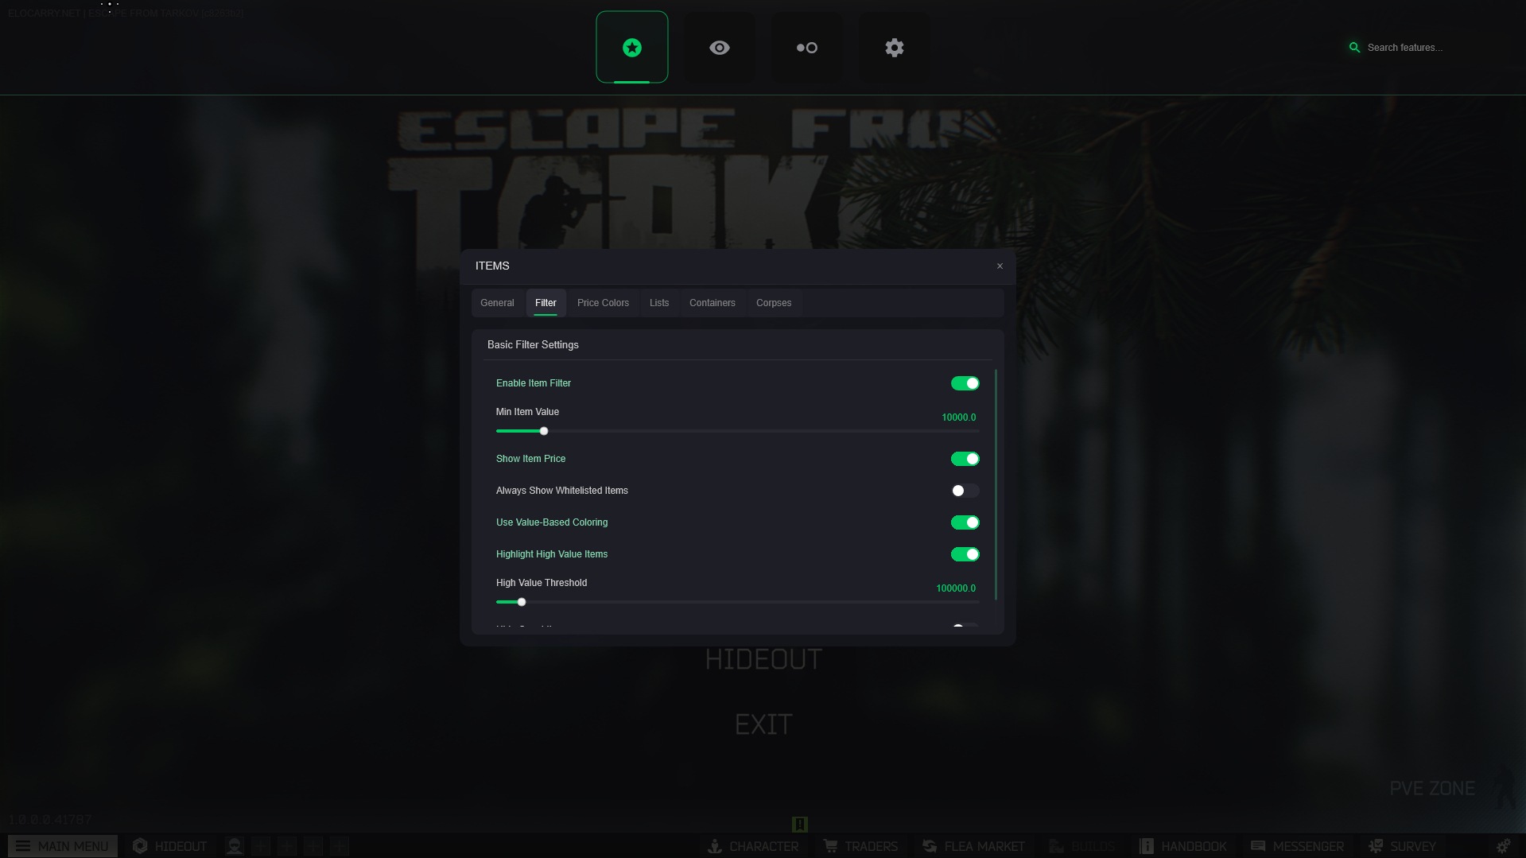
Task: Select the two-circles category icon
Action: click(x=806, y=48)
